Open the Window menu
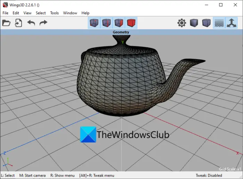The height and width of the screenshot is (179, 243). coord(70,13)
